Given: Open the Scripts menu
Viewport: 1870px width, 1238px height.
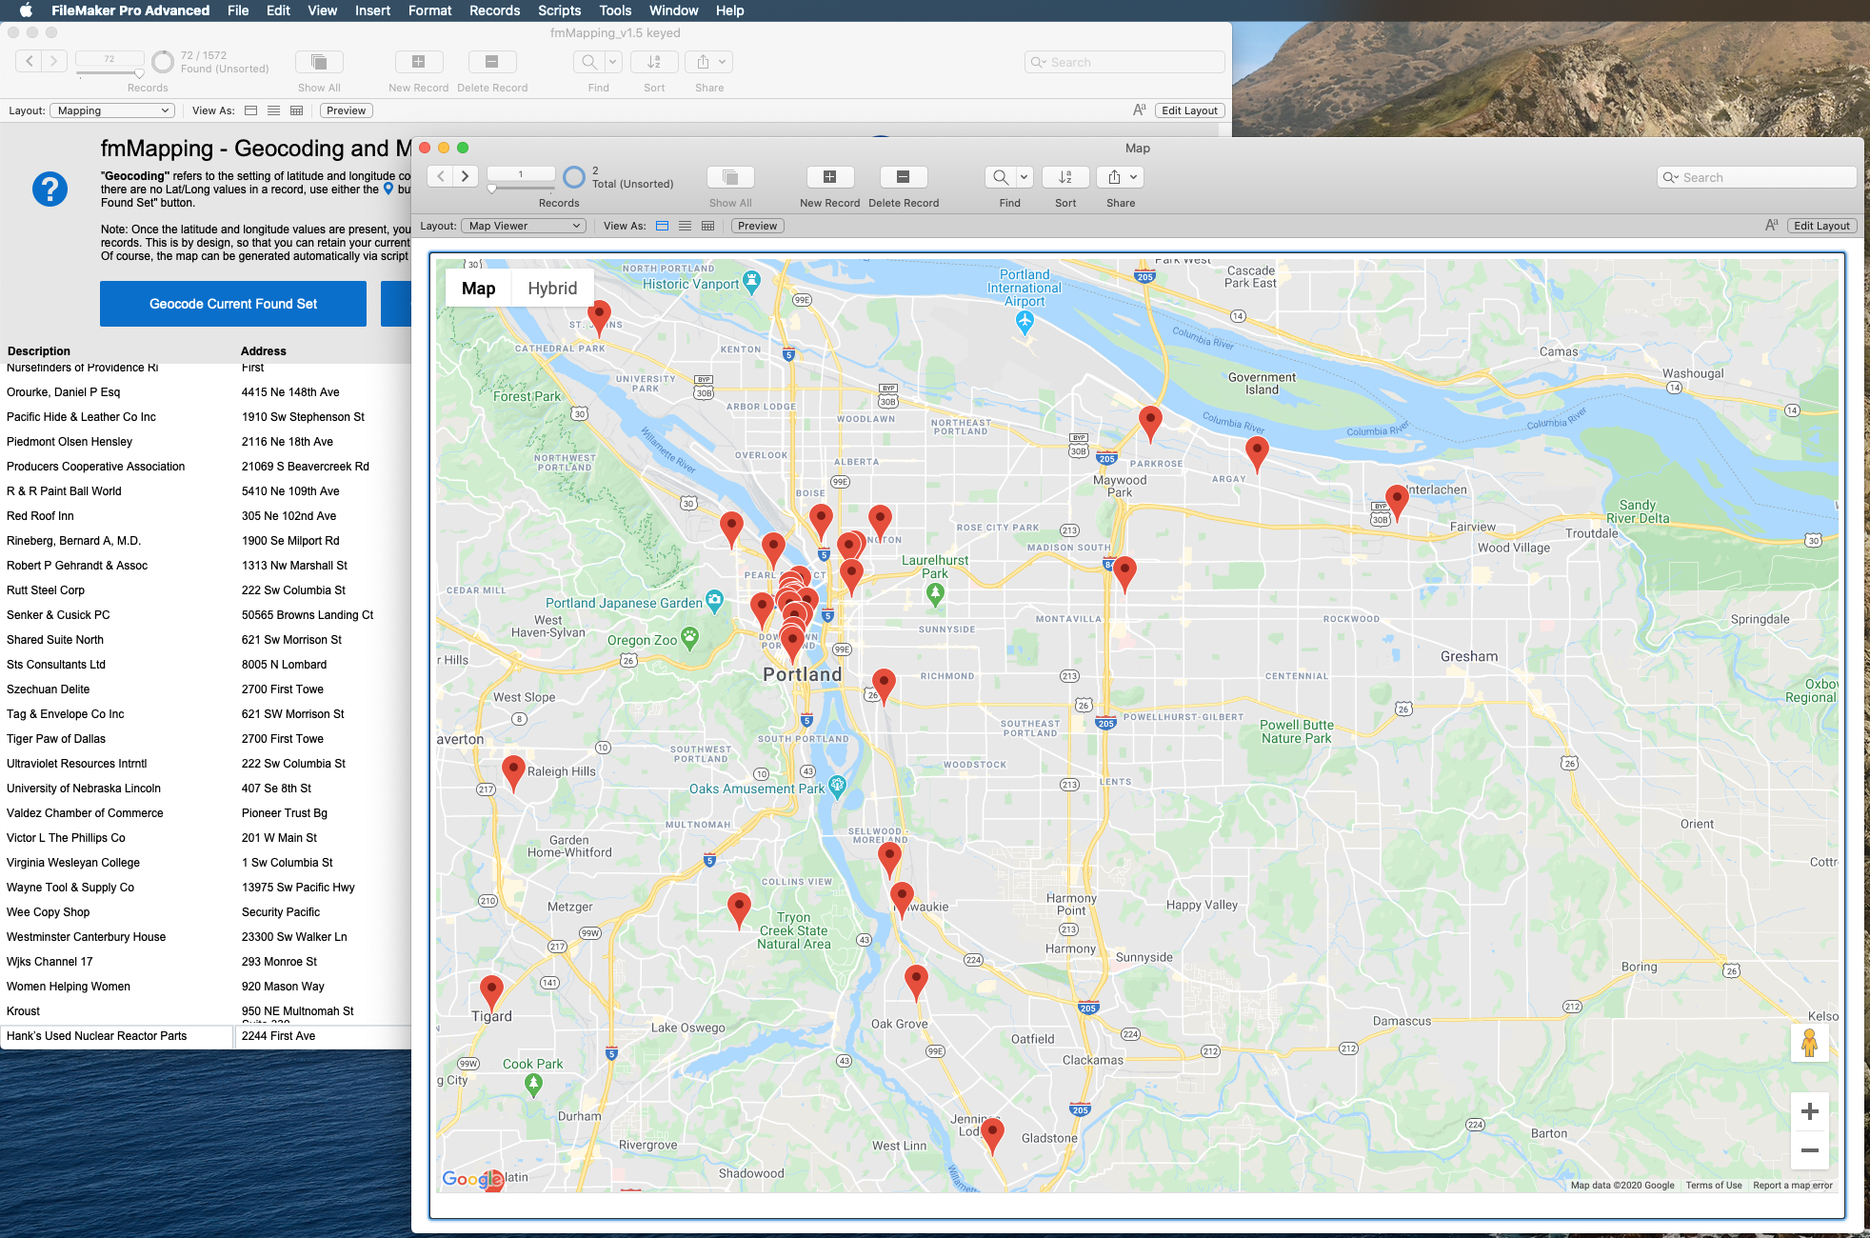Looking at the screenshot, I should 559,10.
